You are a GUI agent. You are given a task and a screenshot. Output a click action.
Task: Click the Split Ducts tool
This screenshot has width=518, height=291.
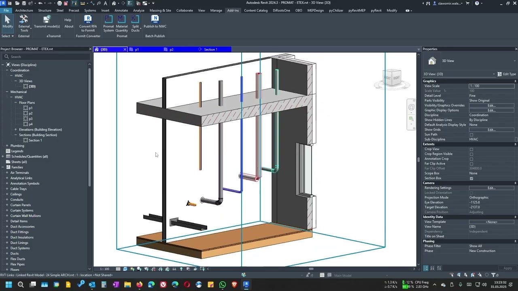coord(135,23)
